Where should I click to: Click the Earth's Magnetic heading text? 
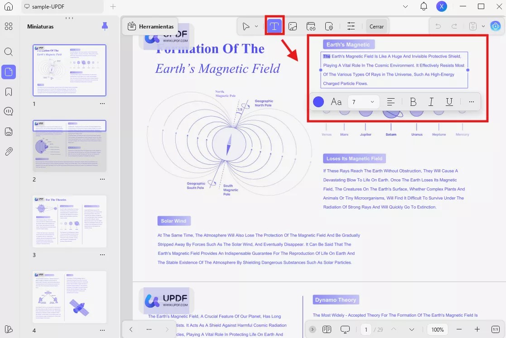348,44
